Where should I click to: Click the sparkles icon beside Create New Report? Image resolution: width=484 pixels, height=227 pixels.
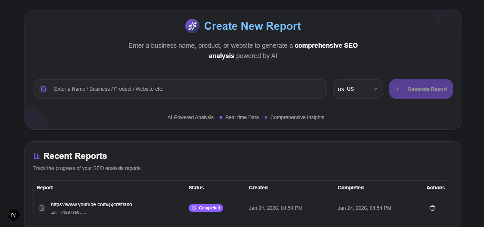[192, 26]
